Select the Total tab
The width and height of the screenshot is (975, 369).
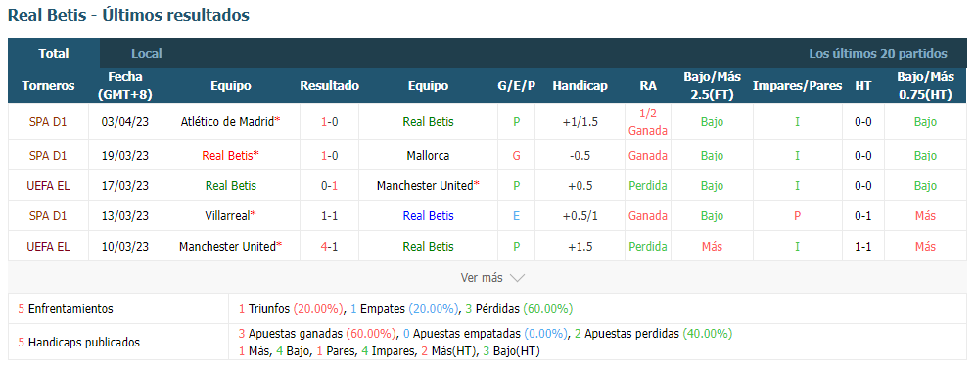(x=54, y=54)
